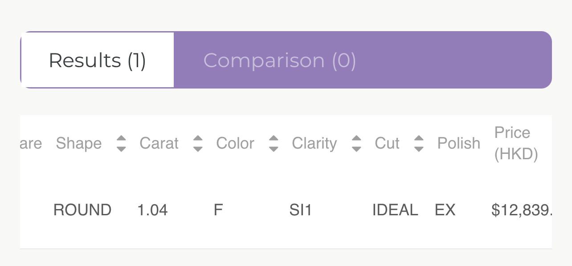572x266 pixels.
Task: Sort by Cut using the sort arrows
Action: [x=418, y=143]
